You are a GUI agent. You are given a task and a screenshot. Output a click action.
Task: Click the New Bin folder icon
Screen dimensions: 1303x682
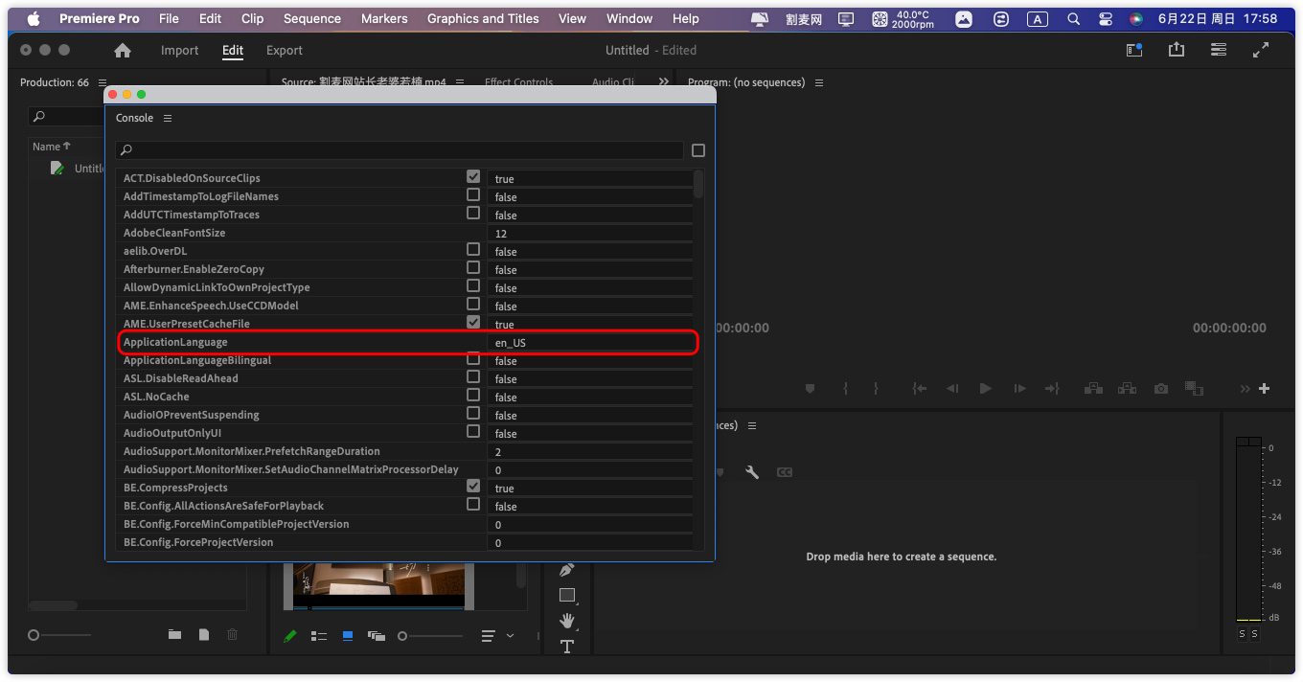click(174, 634)
